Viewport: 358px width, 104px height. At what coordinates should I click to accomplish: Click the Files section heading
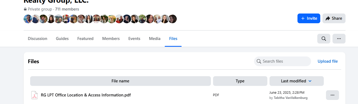[34, 61]
